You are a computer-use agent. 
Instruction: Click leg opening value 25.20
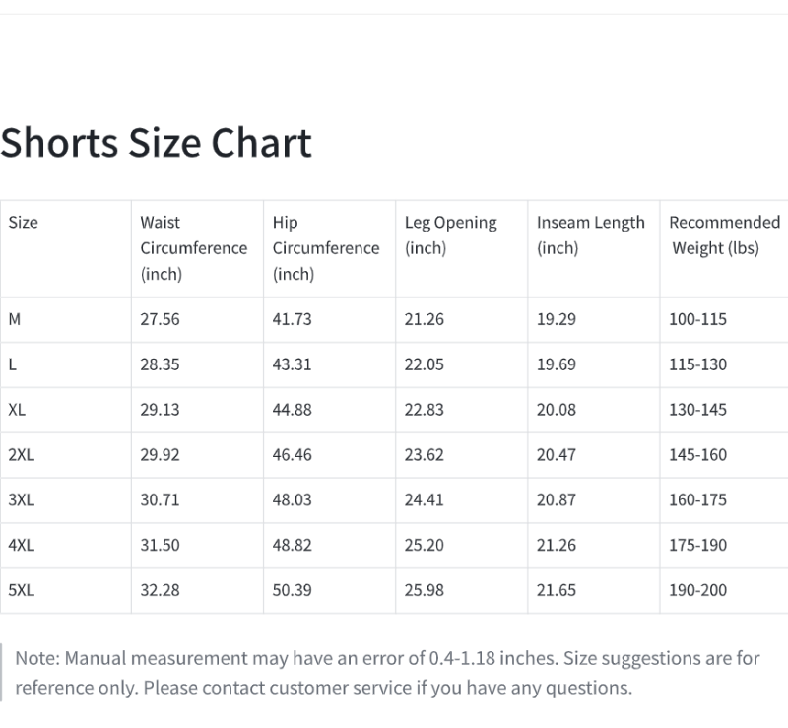point(425,545)
